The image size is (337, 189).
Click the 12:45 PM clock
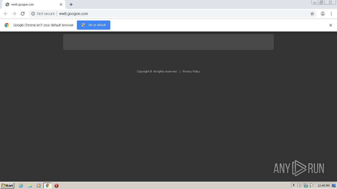324,186
